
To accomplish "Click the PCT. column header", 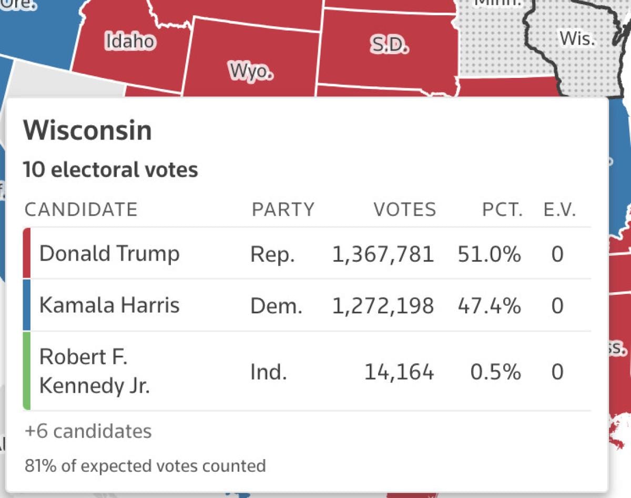I will pyautogui.click(x=502, y=210).
